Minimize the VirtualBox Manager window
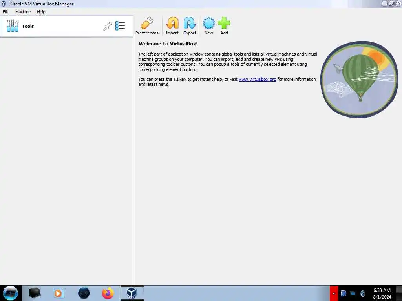 [x=385, y=4]
